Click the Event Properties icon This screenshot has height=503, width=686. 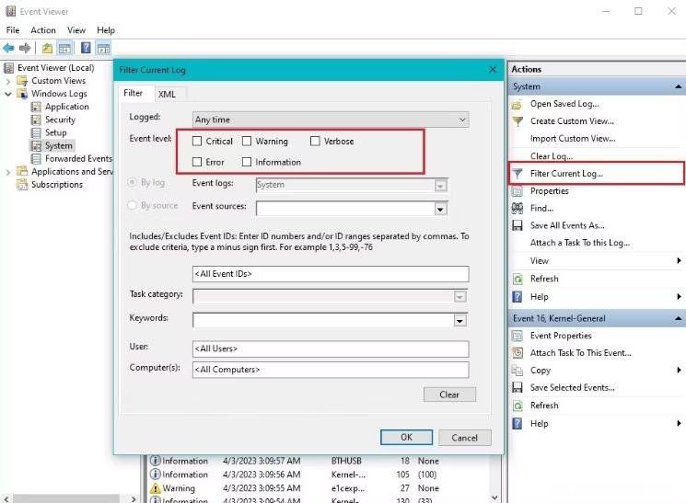(x=517, y=336)
